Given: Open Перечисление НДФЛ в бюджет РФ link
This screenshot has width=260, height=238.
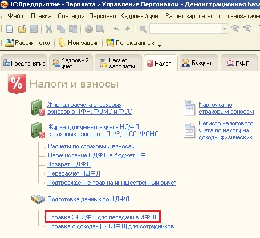Looking at the screenshot, I should (97, 155).
